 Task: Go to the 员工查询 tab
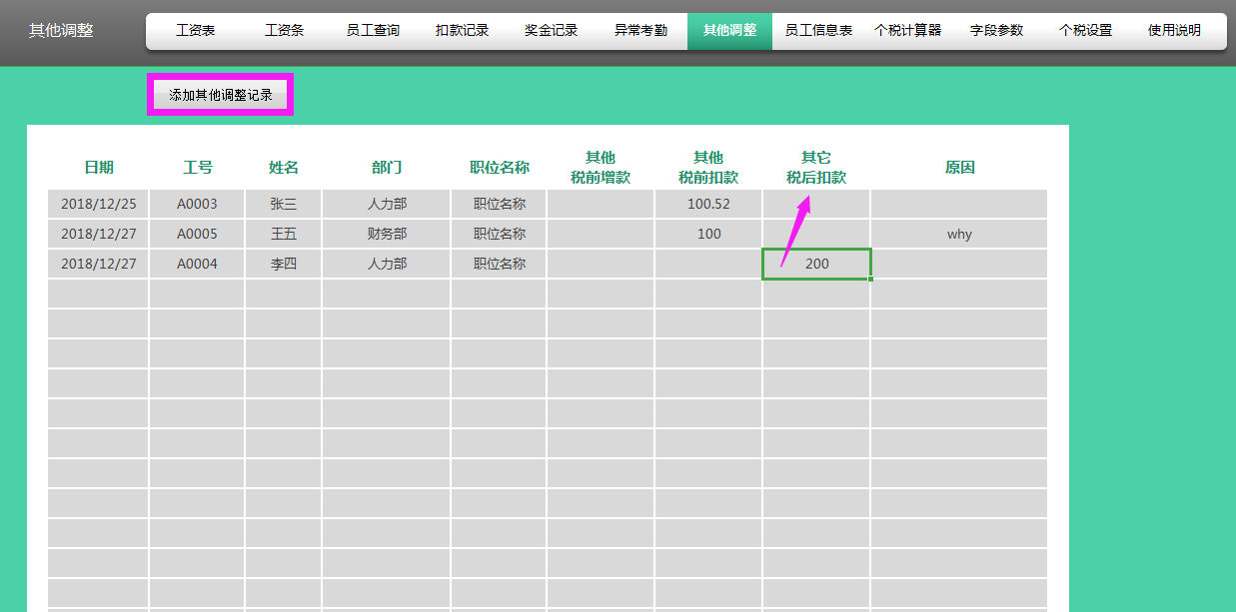tap(375, 30)
